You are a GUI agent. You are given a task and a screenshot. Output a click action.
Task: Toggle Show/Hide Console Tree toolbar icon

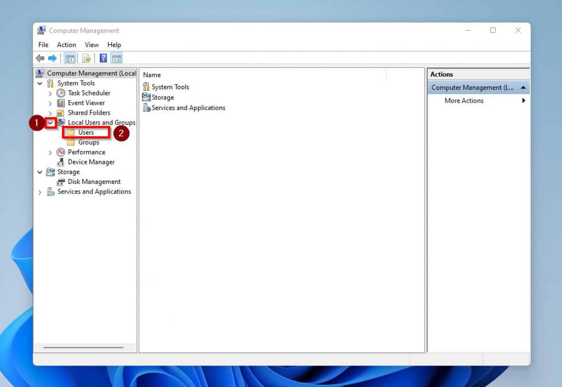pos(70,58)
